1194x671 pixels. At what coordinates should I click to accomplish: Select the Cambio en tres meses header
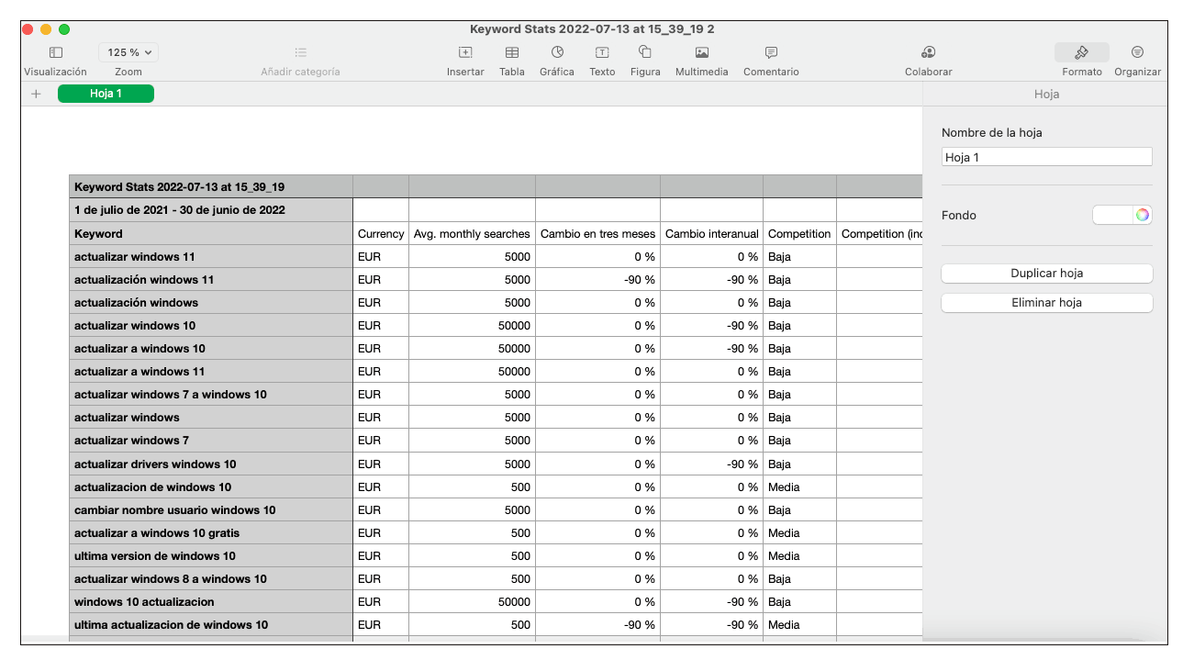pos(597,234)
